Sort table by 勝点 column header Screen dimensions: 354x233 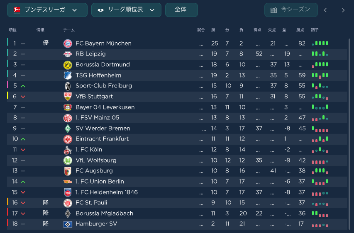tap(300, 30)
